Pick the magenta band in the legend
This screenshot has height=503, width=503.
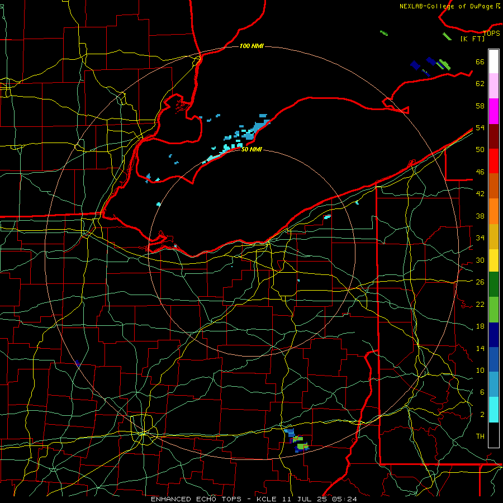(493, 111)
